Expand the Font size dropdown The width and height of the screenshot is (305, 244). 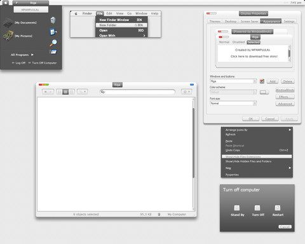pyautogui.click(x=233, y=103)
